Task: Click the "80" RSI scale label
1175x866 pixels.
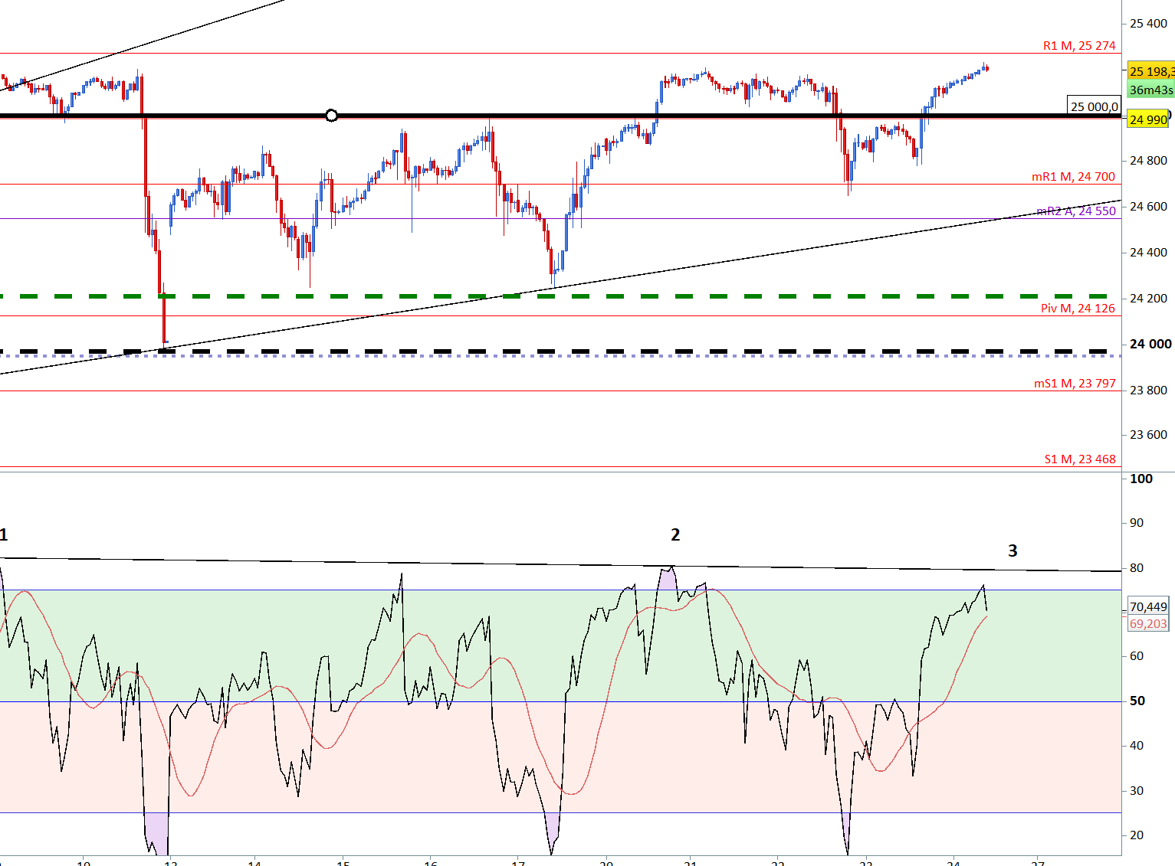Action: [1137, 568]
